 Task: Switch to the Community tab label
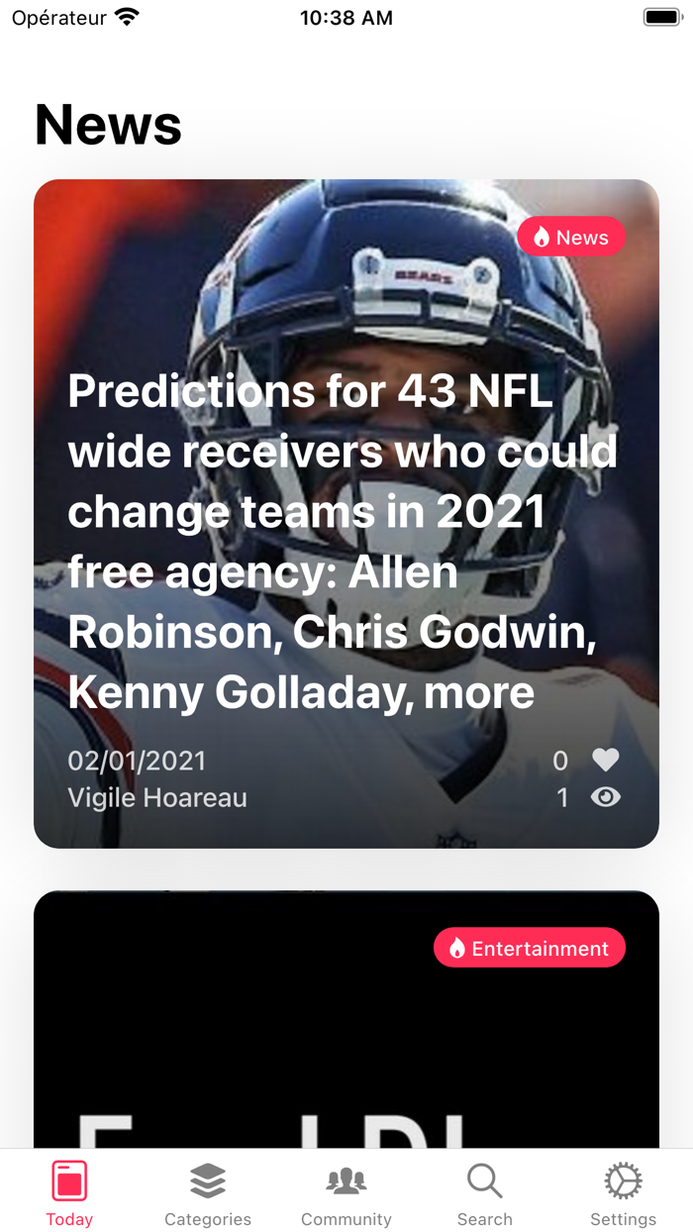click(346, 1219)
